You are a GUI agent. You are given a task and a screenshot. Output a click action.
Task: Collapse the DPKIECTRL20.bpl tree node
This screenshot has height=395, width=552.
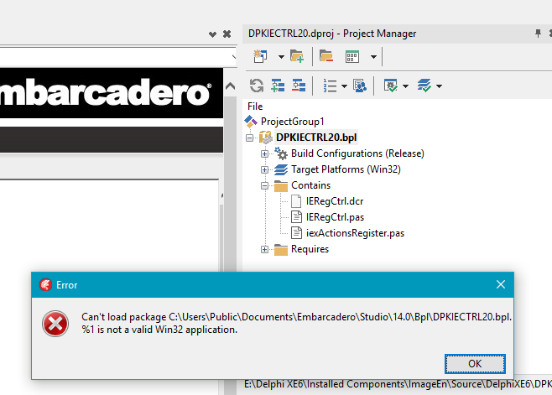pos(250,138)
